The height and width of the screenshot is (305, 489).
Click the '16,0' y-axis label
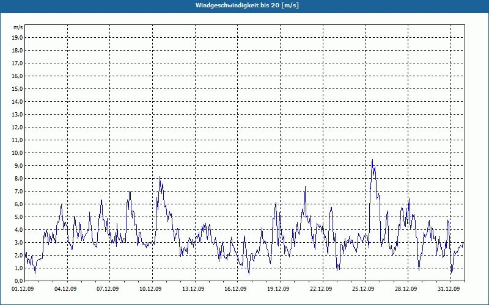coord(17,76)
